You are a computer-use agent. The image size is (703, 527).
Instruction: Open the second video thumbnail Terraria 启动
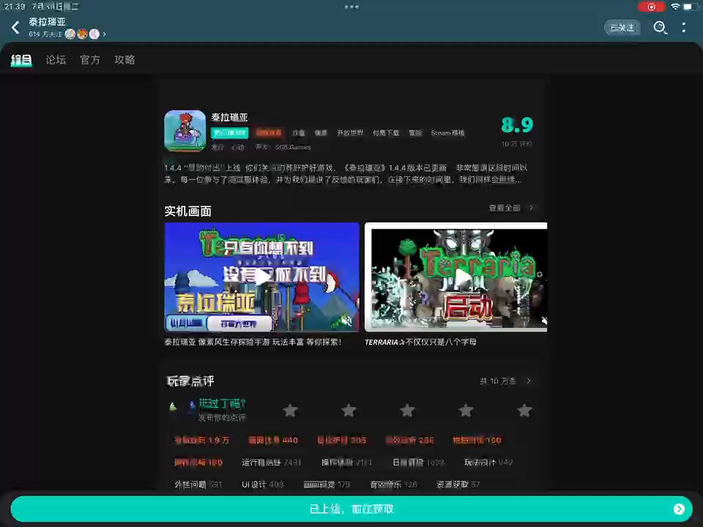pos(456,277)
